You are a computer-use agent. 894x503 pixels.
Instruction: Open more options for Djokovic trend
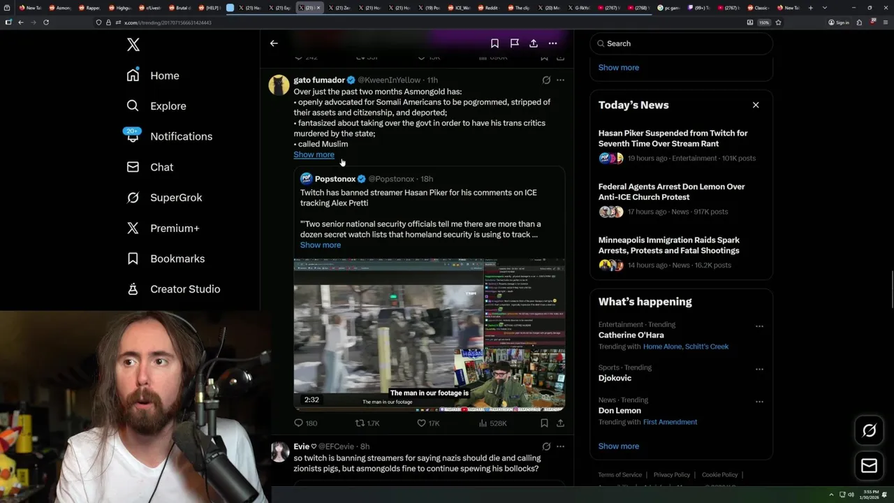click(x=759, y=369)
